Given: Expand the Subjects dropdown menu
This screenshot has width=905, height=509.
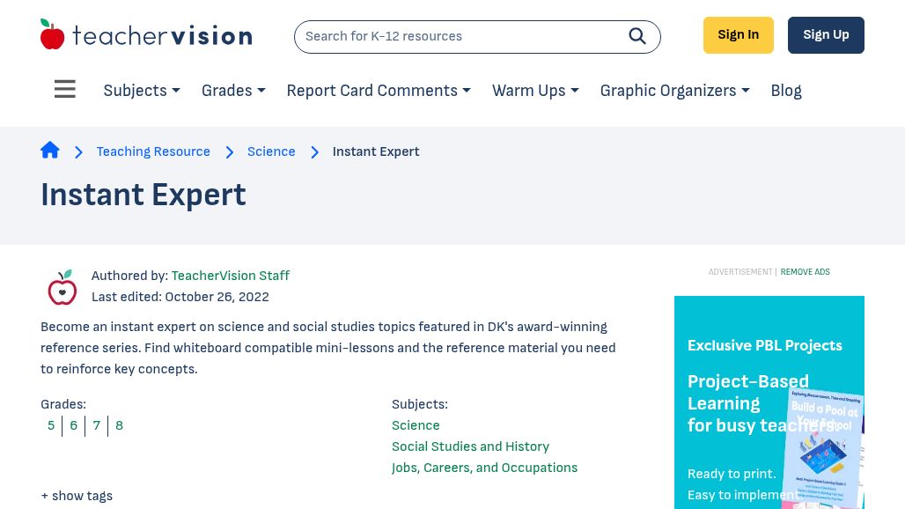Looking at the screenshot, I should [x=142, y=91].
